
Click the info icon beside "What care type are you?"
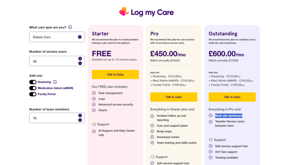coord(70,27)
